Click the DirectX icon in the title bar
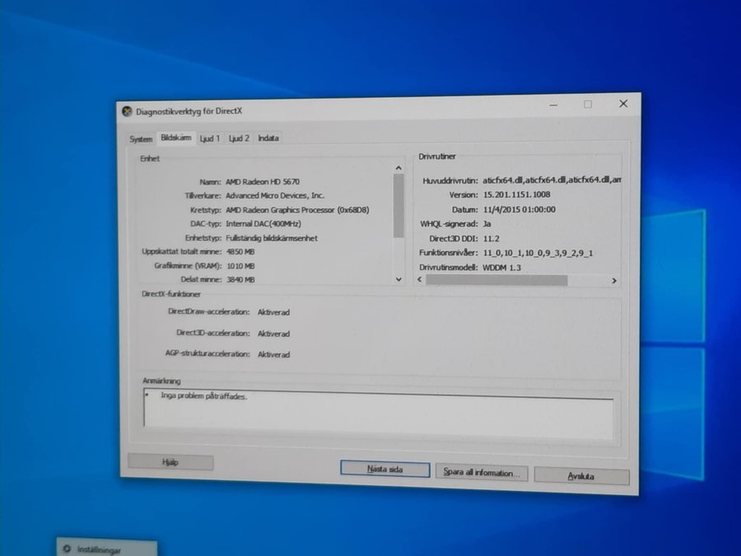Viewport: 741px width, 556px height. (127, 111)
